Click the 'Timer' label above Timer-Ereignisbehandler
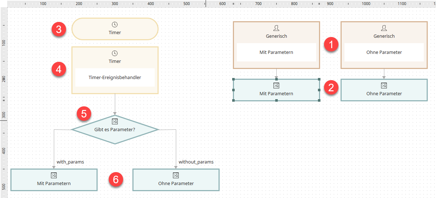The image size is (436, 198). pyautogui.click(x=115, y=61)
